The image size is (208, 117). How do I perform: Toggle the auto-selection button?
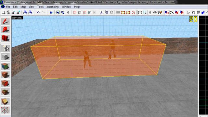point(145,12)
